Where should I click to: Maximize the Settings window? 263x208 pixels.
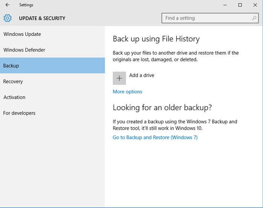tap(240, 5)
